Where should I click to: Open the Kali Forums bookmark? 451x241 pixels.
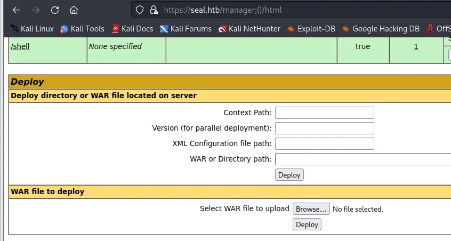(186, 29)
